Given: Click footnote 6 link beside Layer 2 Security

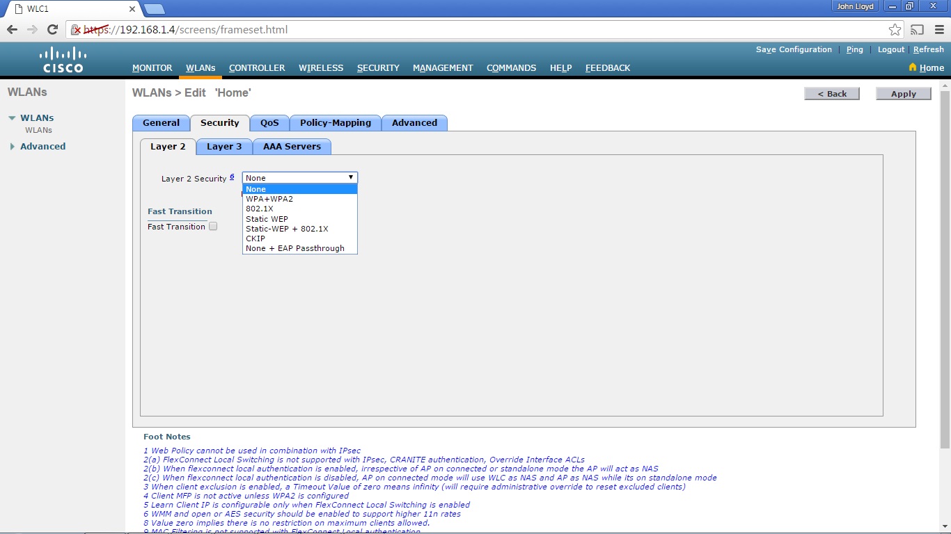Looking at the screenshot, I should click(232, 177).
